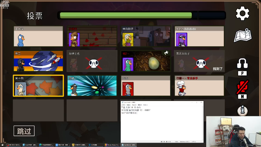Open the 查看 menu in Notepad
This screenshot has height=147, width=261.
pyautogui.click(x=140, y=105)
